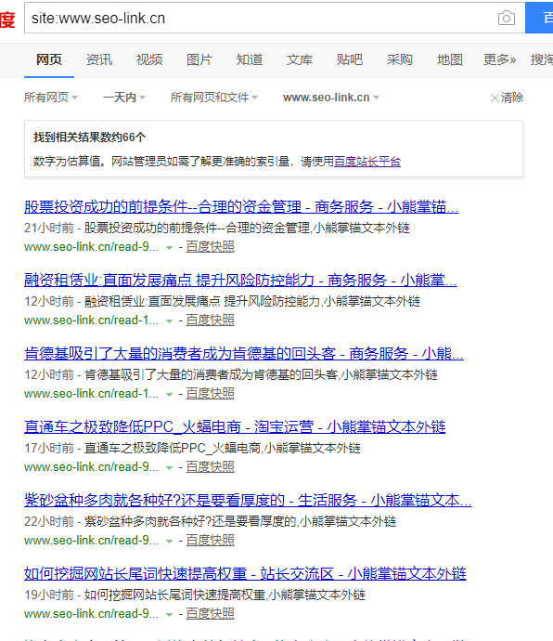Open result 股票投资成功的前提条件
553x641 pixels.
pyautogui.click(x=241, y=206)
